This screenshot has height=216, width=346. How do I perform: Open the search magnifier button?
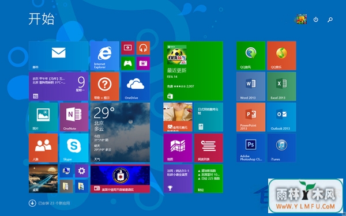click(x=330, y=20)
